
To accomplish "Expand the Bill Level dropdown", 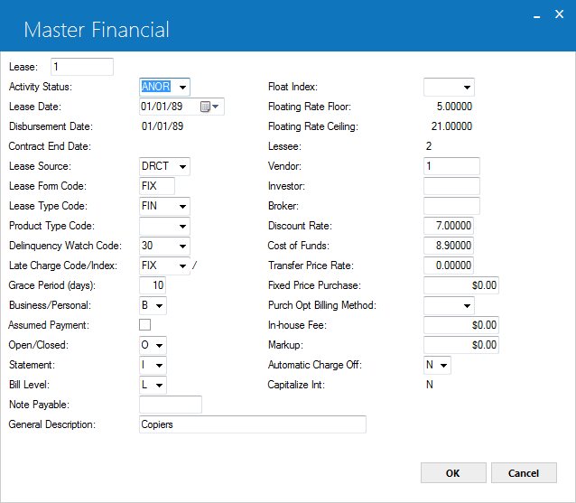I will coord(159,385).
